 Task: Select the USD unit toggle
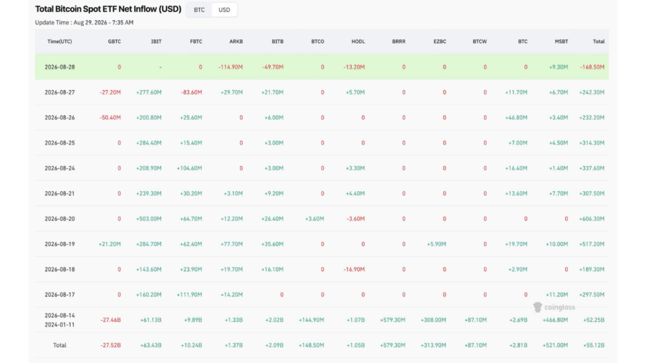(x=224, y=10)
